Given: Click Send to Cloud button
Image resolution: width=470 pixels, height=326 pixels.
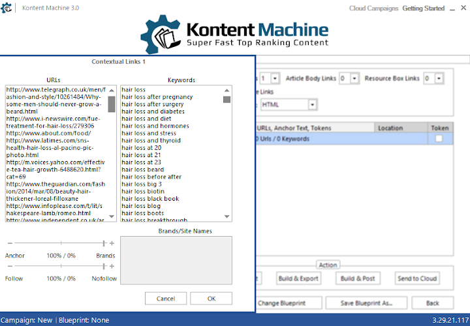Looking at the screenshot, I should tap(417, 278).
